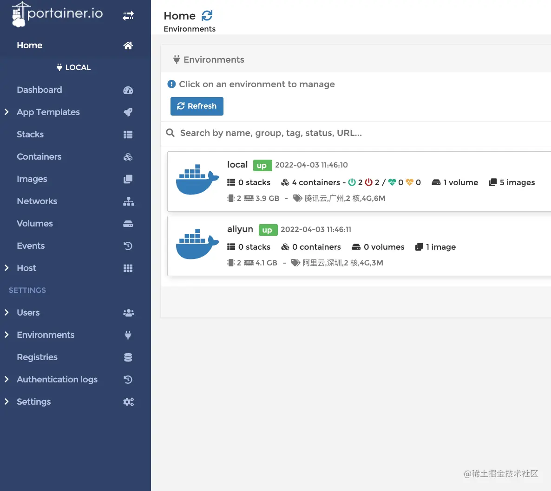Click the '0 volumes' text for aliyun

pyautogui.click(x=384, y=247)
